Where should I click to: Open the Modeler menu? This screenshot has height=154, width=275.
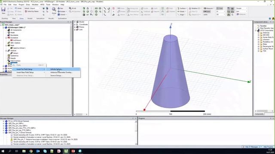pos(35,5)
